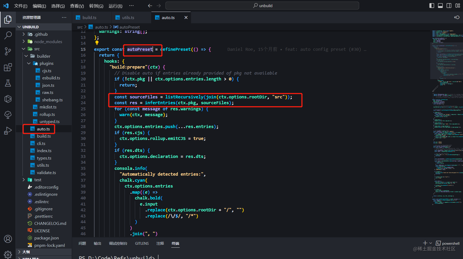The width and height of the screenshot is (463, 259).
Task: Open pnpm-lock.yaml in the file tree
Action: [x=44, y=245]
